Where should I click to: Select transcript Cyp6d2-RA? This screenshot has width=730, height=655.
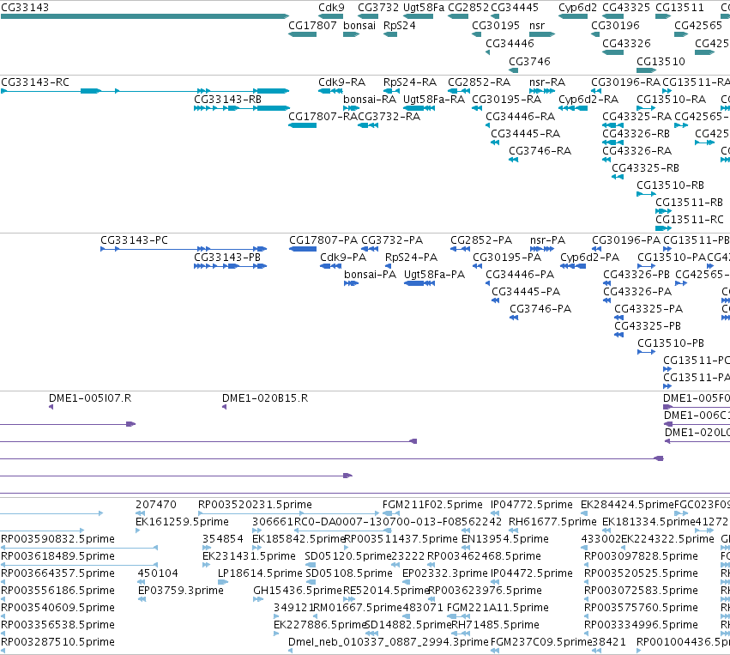tap(588, 100)
